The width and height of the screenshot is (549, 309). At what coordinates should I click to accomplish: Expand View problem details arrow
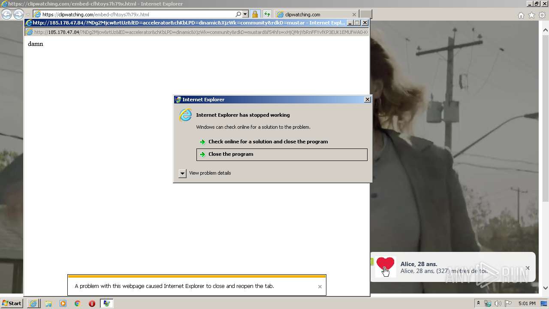point(182,173)
